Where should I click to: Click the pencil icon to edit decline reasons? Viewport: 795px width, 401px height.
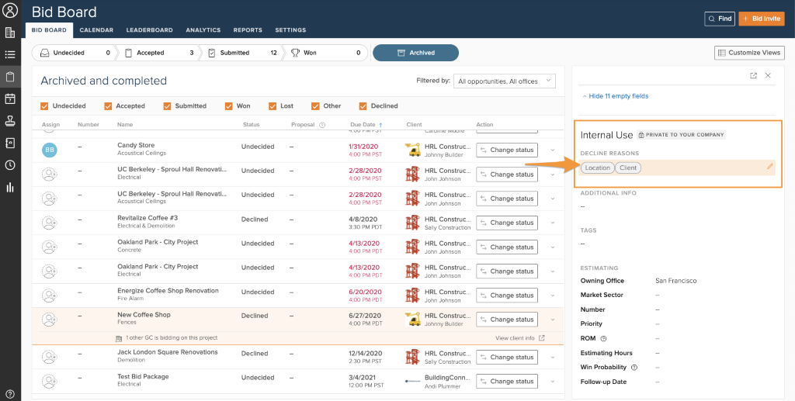(x=769, y=166)
